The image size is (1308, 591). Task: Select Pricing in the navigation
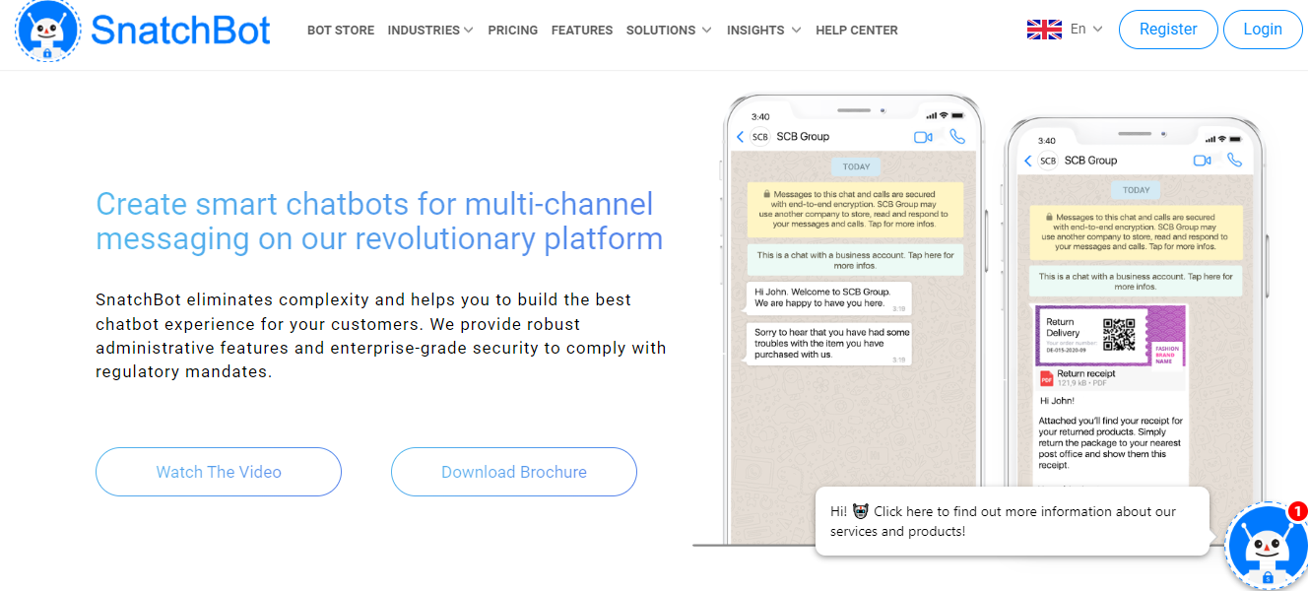click(x=512, y=30)
